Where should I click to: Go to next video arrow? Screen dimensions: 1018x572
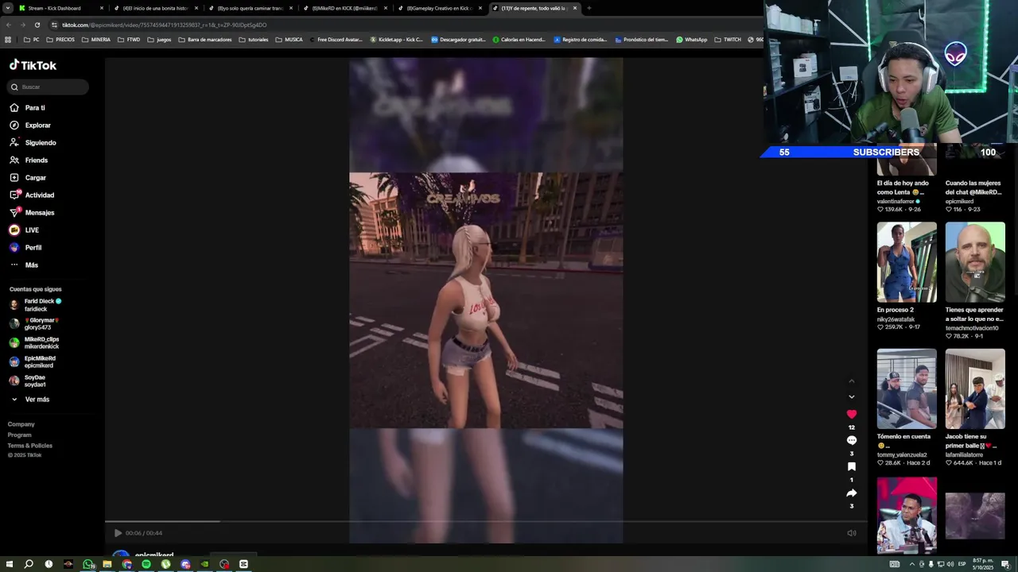851,396
